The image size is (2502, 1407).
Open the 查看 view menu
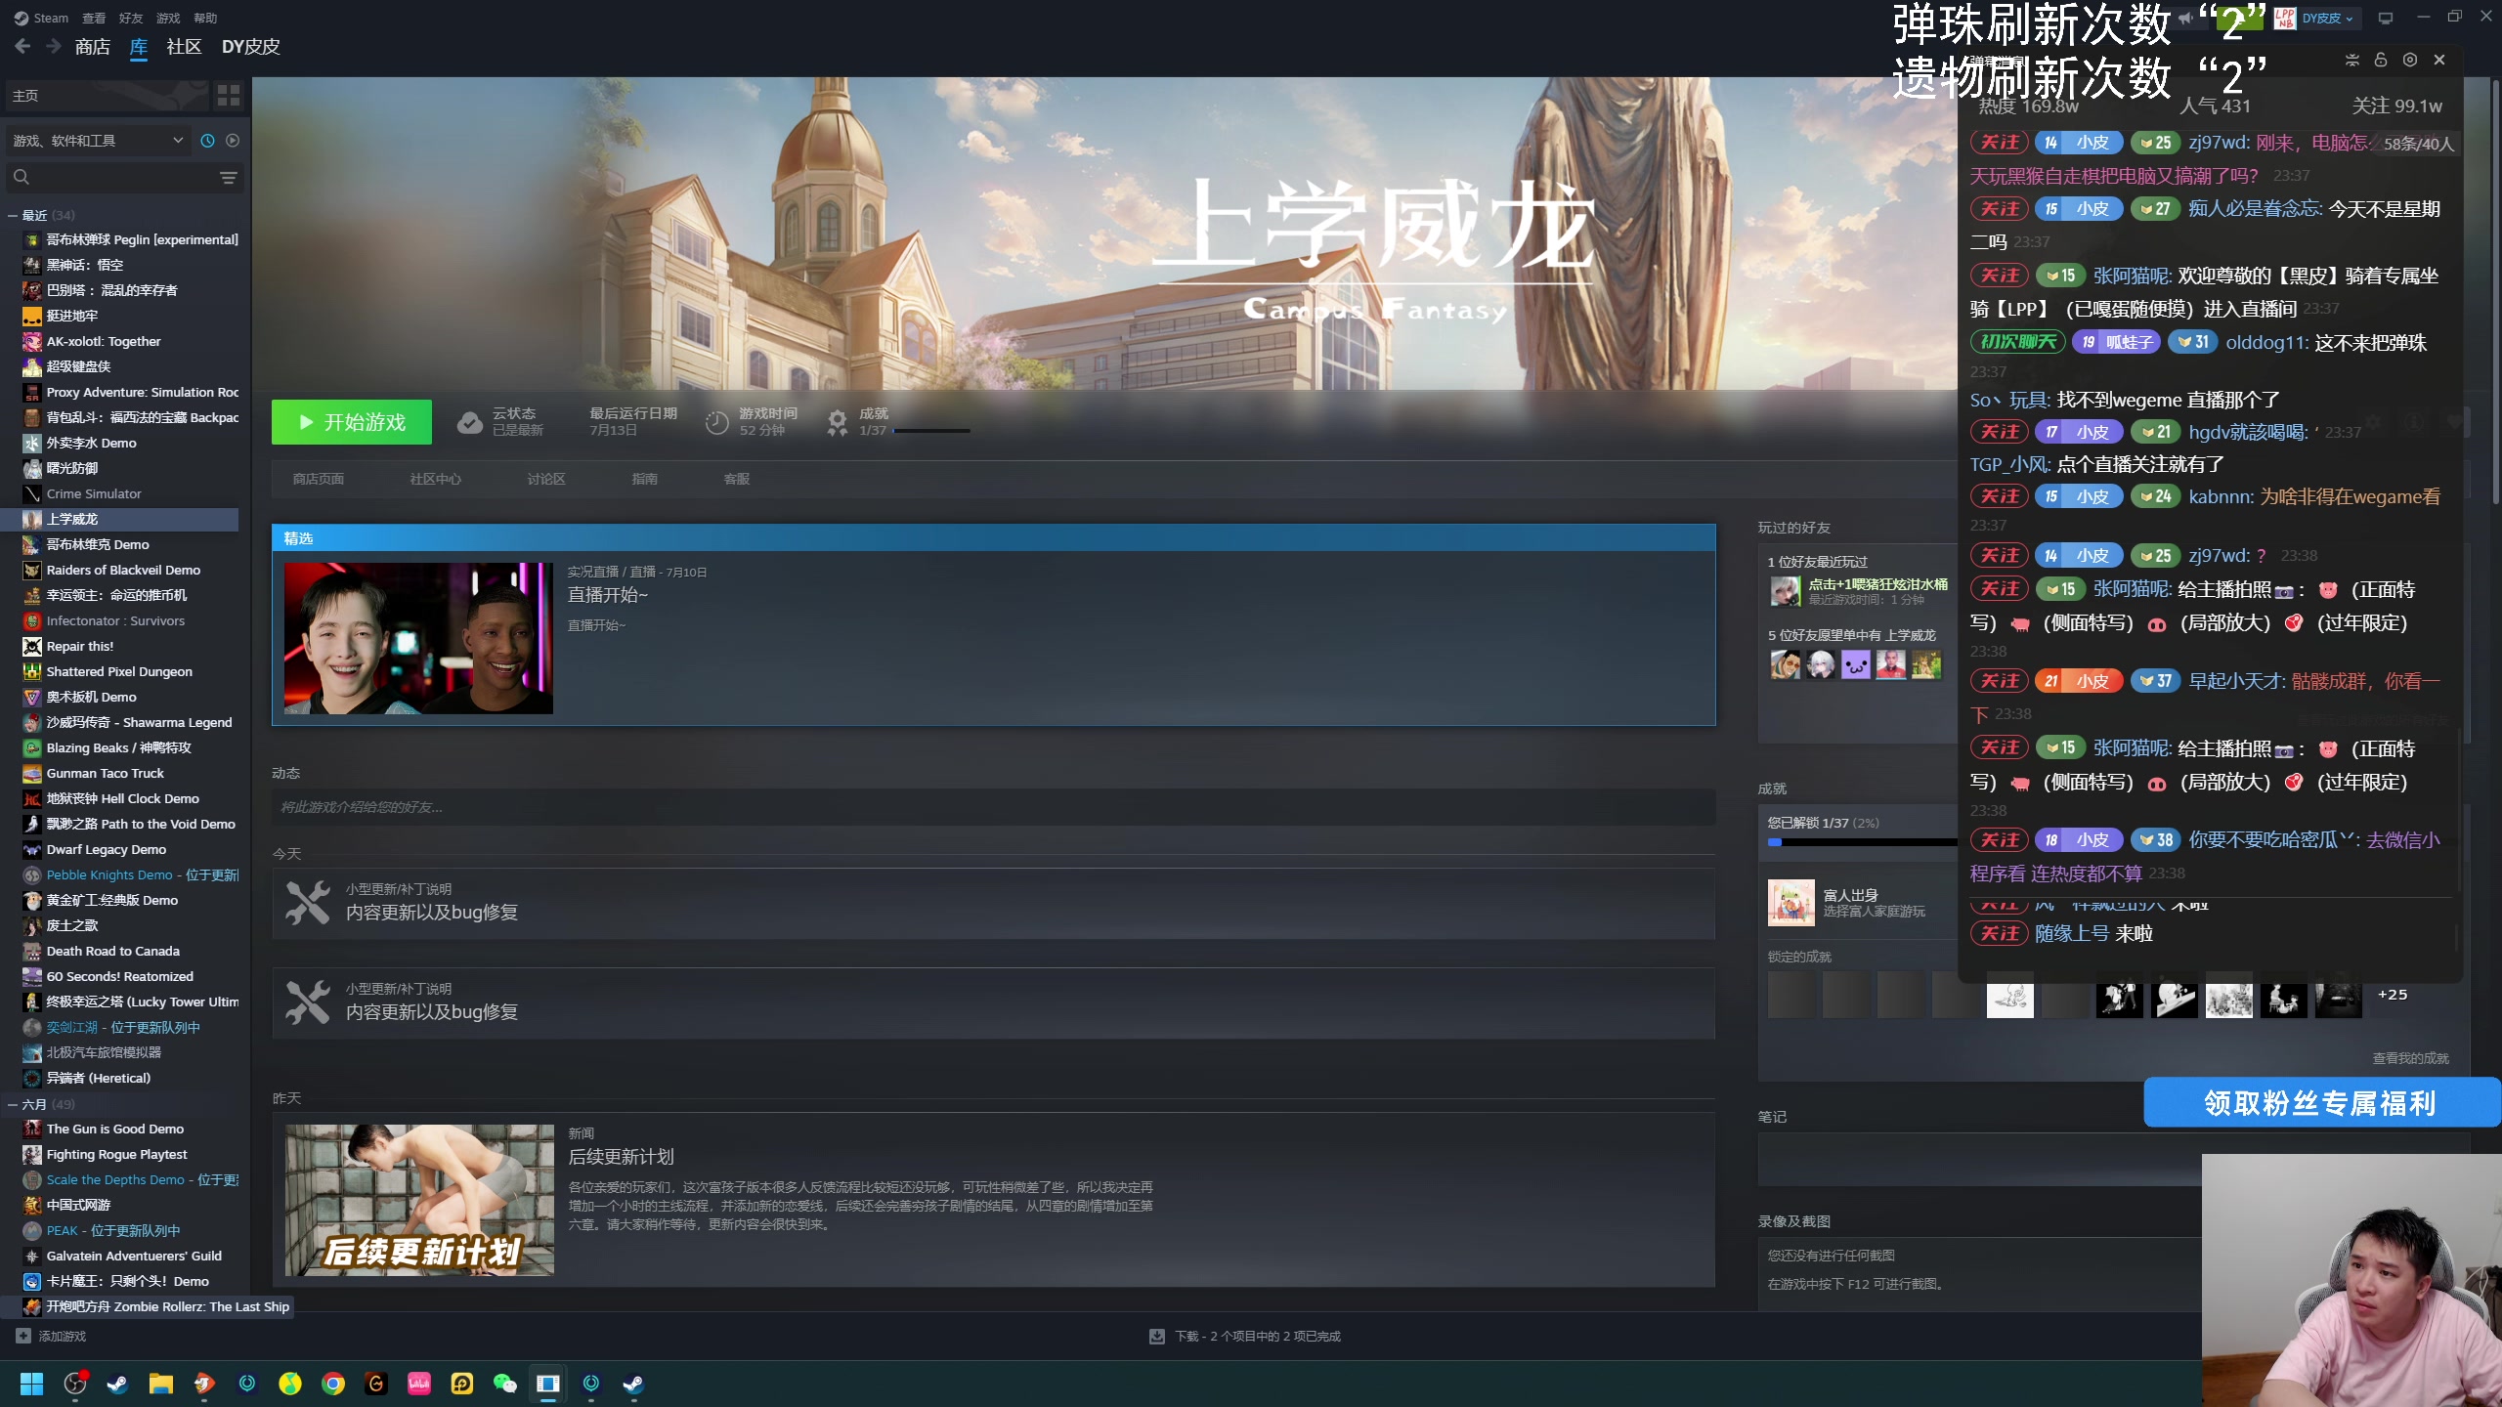point(94,18)
